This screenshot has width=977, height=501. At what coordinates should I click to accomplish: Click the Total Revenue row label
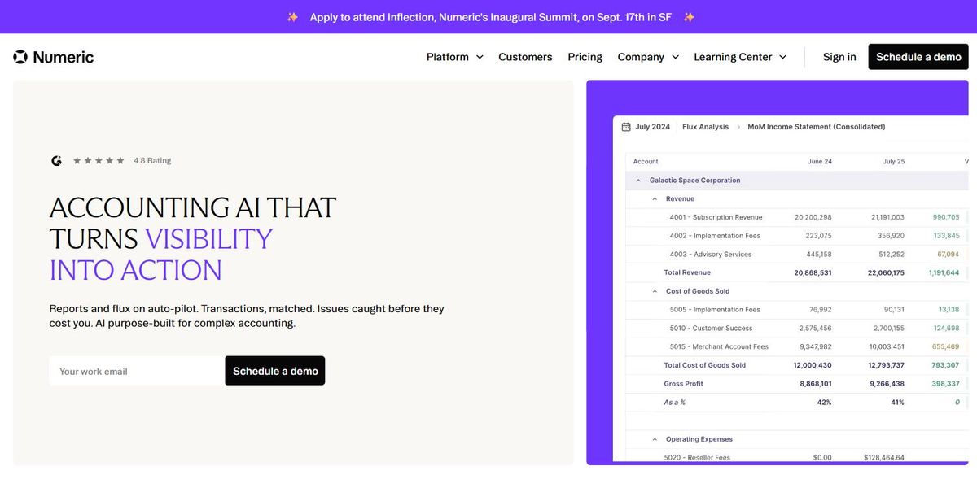(x=687, y=273)
